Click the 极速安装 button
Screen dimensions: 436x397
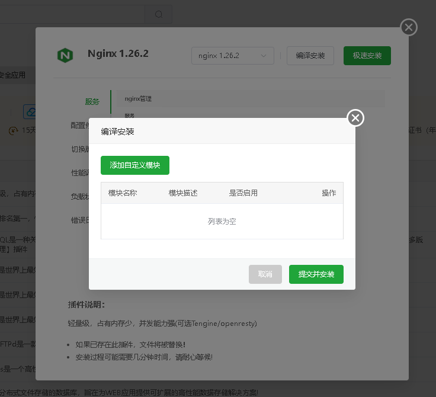(367, 56)
